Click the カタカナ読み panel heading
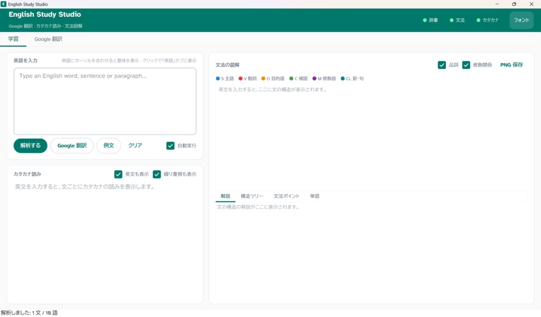 tap(27, 175)
